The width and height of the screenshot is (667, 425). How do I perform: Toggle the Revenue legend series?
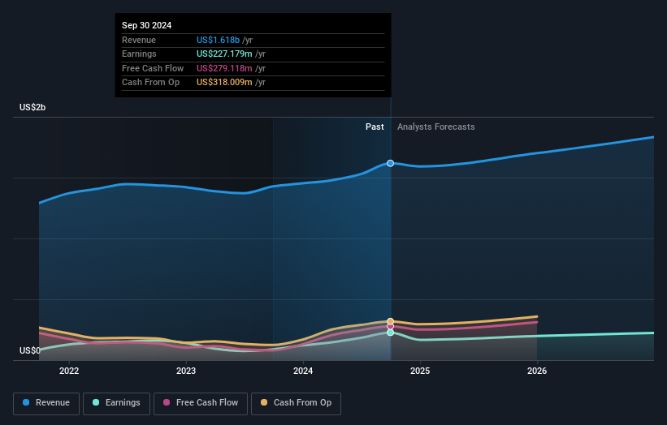46,403
